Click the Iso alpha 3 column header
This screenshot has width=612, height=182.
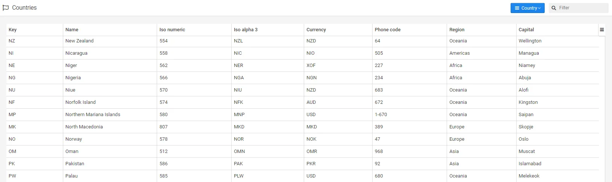coord(245,30)
